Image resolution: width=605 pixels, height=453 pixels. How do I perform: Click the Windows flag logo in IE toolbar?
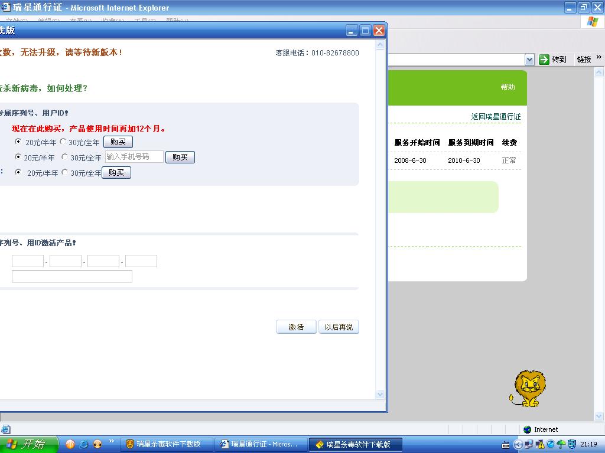point(592,22)
